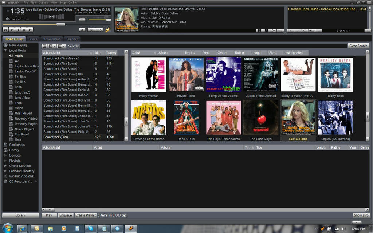Select Now Playing in the library tree

point(18,45)
